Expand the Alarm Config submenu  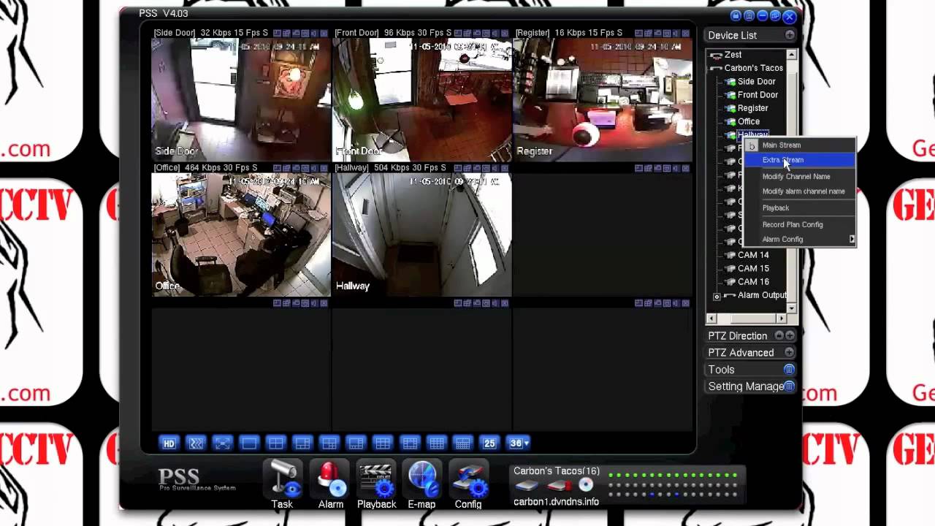tap(799, 240)
